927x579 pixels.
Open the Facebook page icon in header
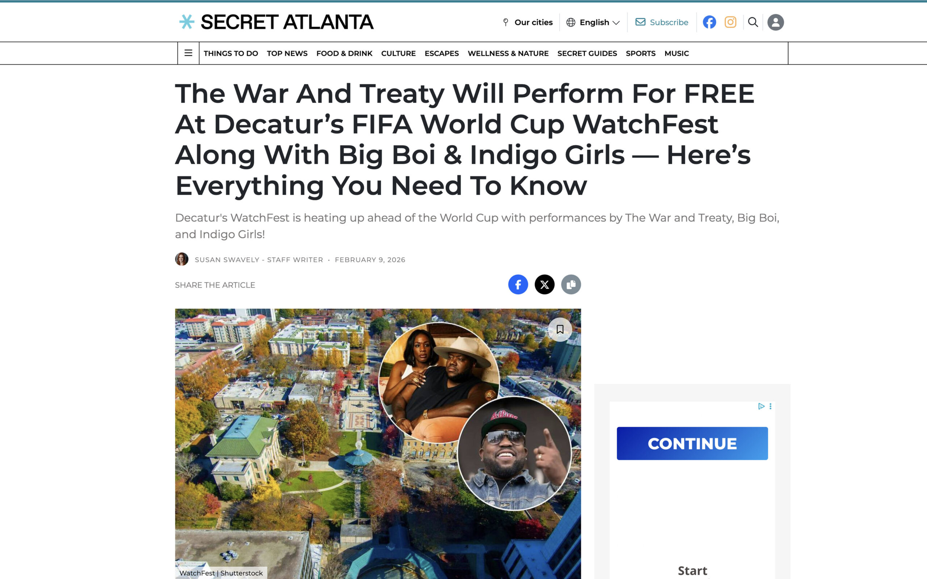[709, 22]
